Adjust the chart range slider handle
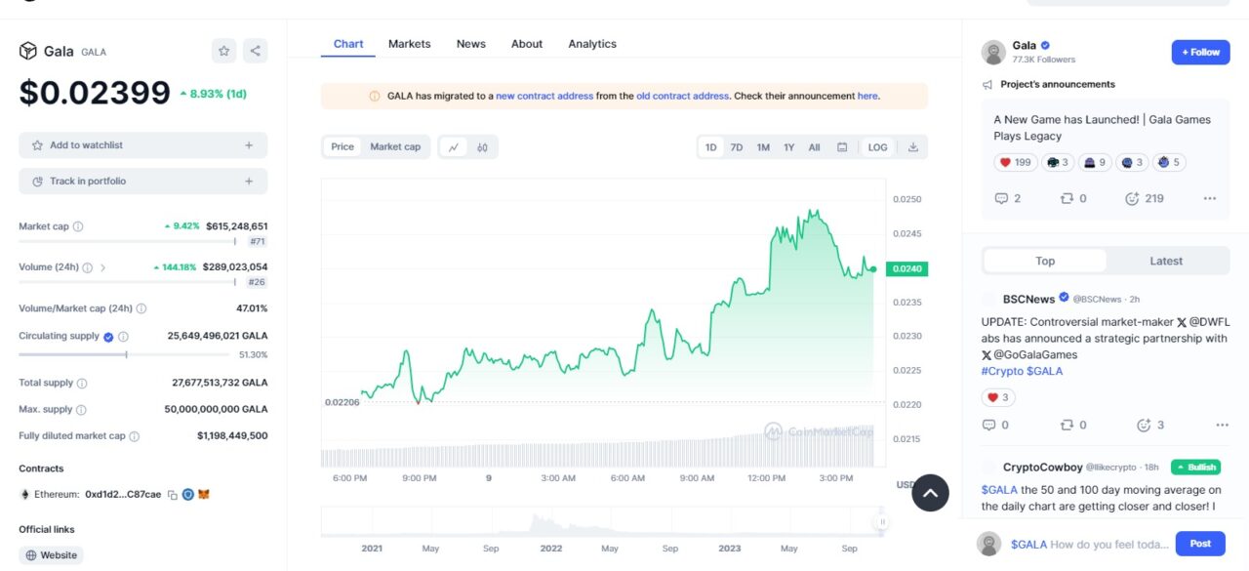 (x=882, y=522)
